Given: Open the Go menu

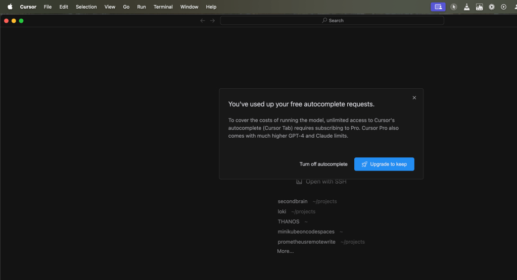Looking at the screenshot, I should (x=126, y=7).
